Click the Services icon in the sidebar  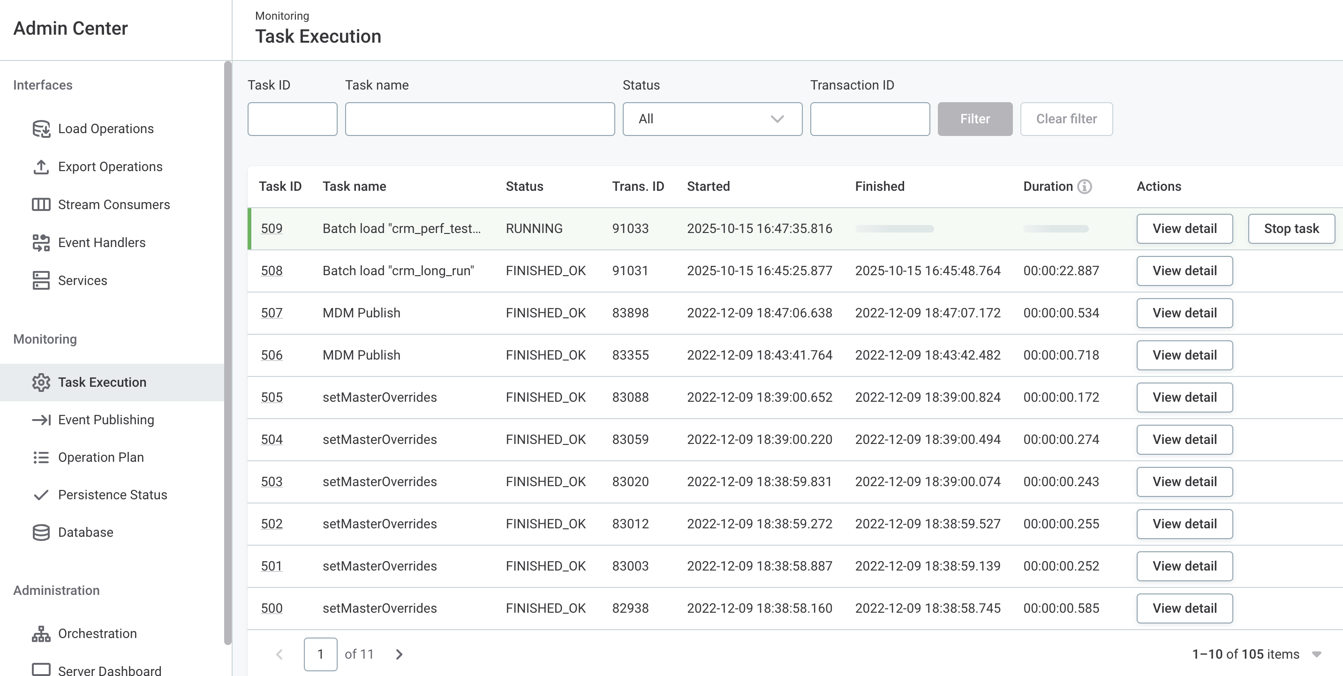click(x=41, y=280)
